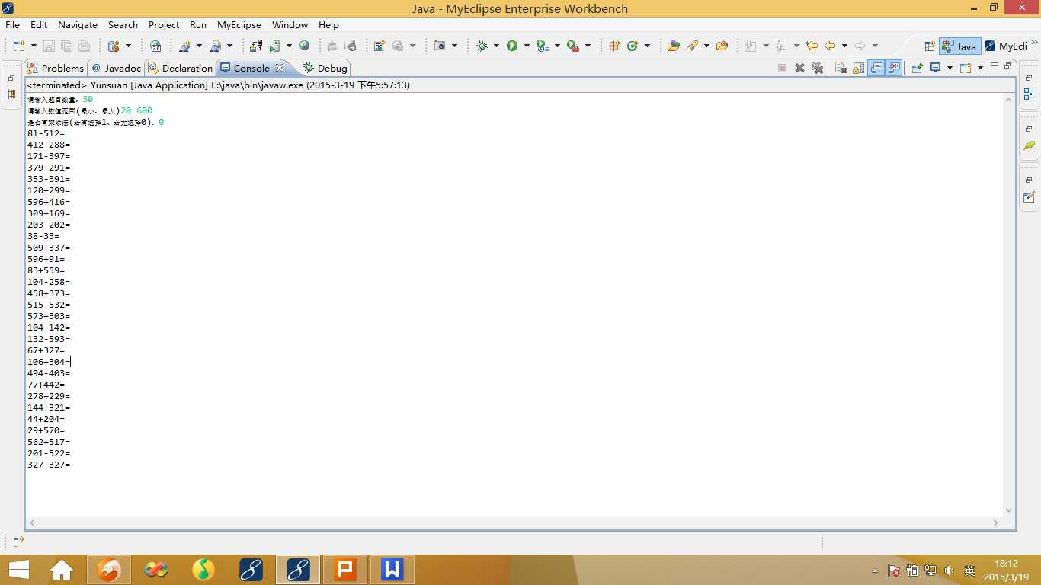1041x585 pixels.
Task: Open the File menu
Action: [12, 25]
